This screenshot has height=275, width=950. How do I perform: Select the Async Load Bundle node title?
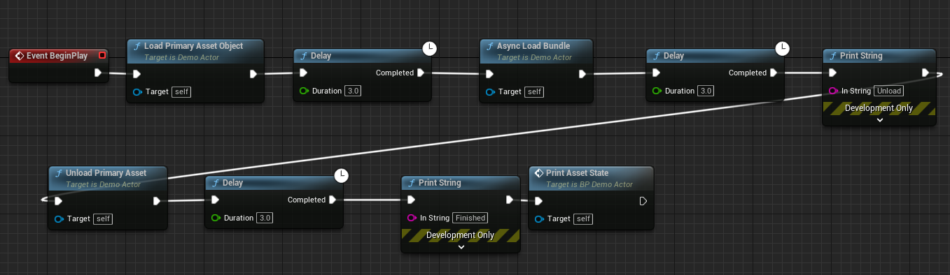coord(533,46)
